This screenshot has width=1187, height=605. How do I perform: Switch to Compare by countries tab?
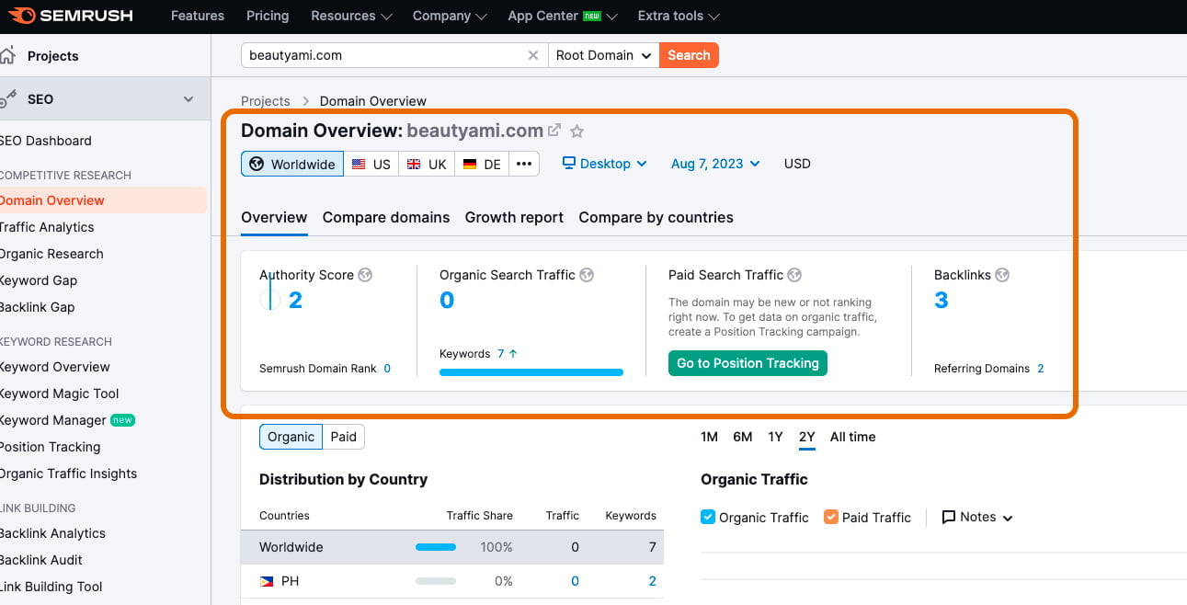656,218
